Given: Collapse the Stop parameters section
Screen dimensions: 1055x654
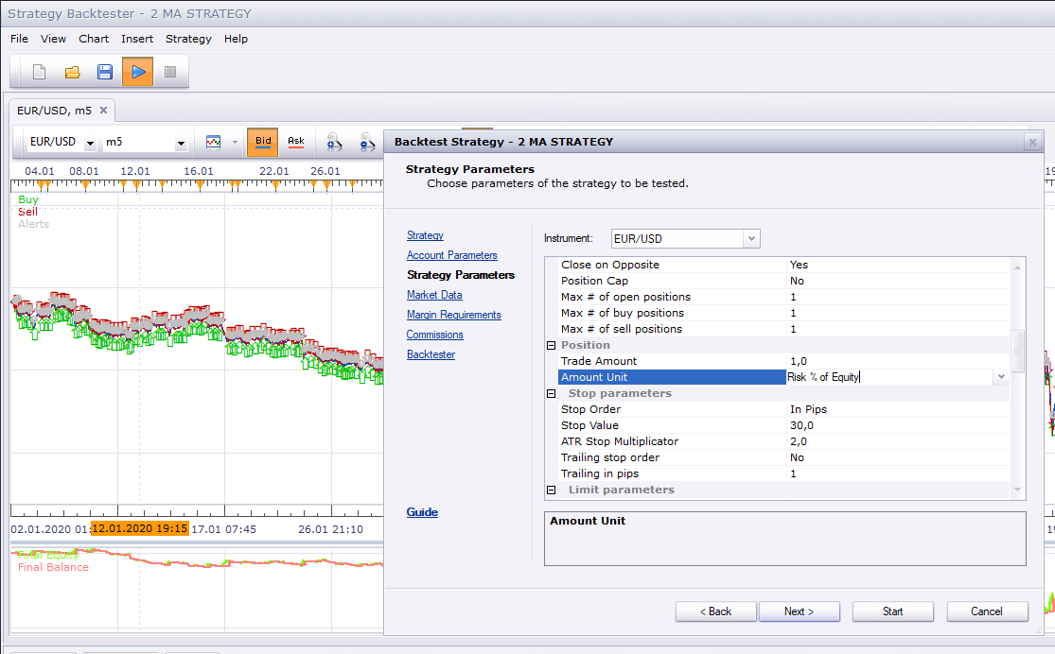Looking at the screenshot, I should click(551, 394).
